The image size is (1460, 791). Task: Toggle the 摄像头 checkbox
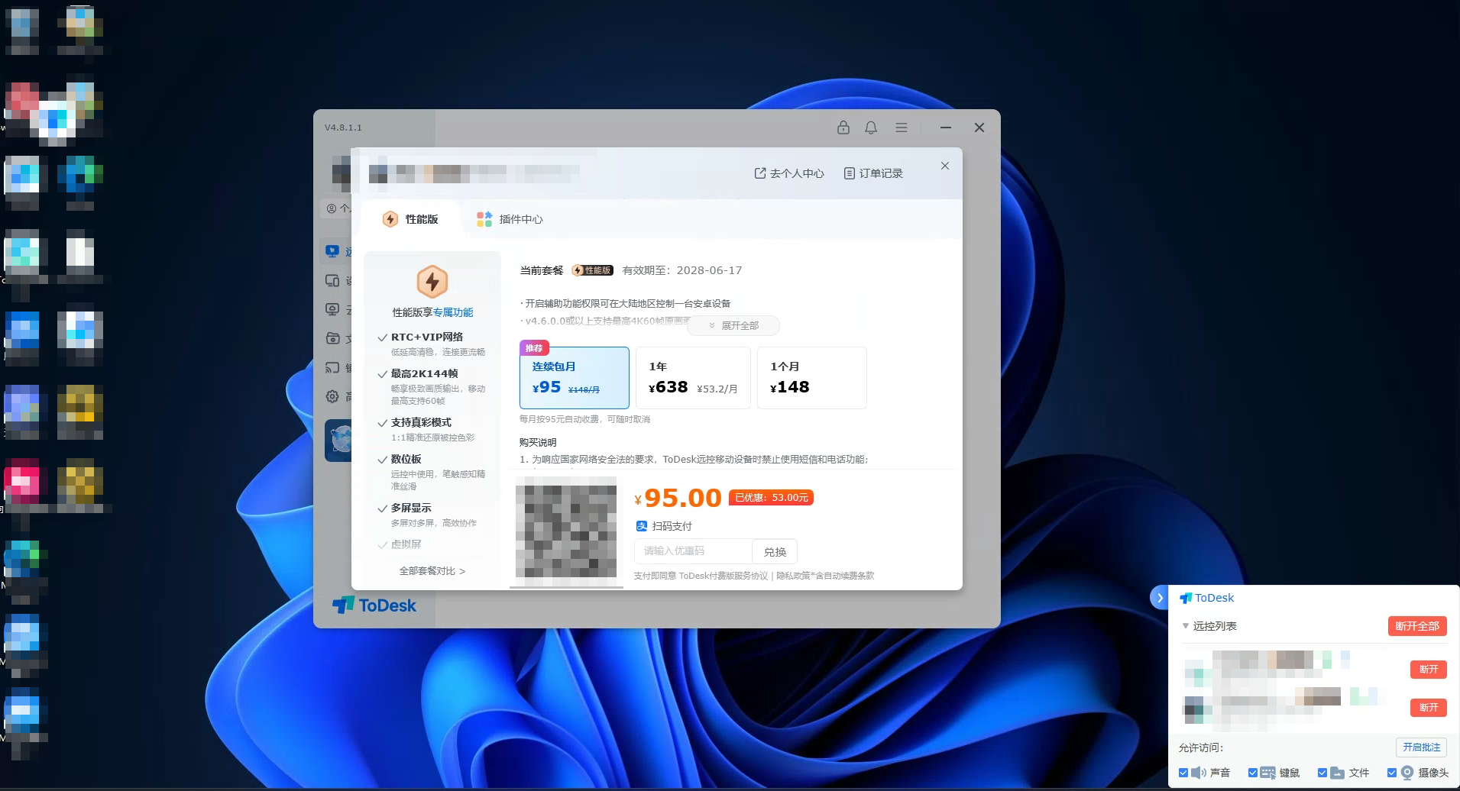click(x=1392, y=773)
